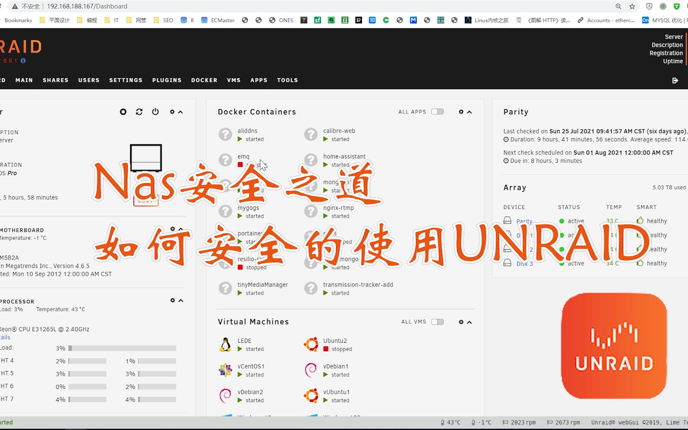
Task: Open the Parity disk link in Array
Action: [524, 221]
